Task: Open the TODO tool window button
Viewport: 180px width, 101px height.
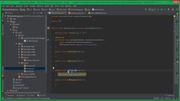Action: [41, 95]
